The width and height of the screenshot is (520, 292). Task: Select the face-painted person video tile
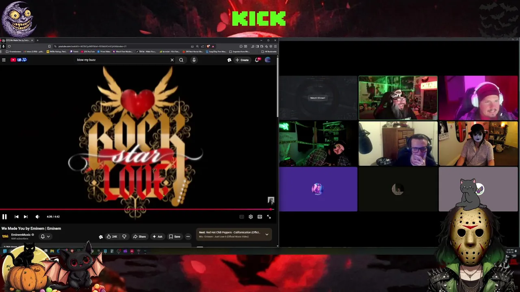[x=478, y=144]
